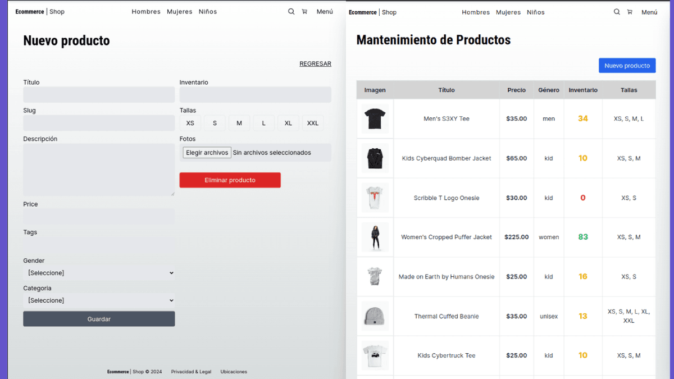The width and height of the screenshot is (674, 379).
Task: Open the Thermal Cuffed Beanie title
Action: point(447,317)
